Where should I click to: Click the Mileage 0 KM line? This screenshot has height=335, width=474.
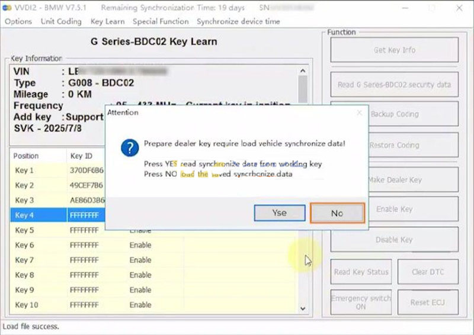point(53,94)
